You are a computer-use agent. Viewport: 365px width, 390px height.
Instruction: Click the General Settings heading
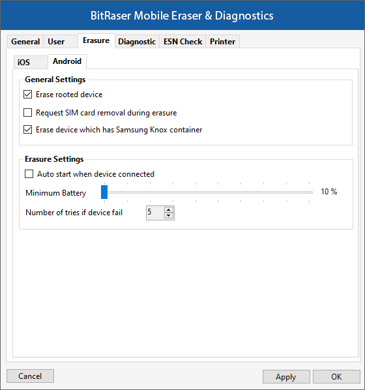(x=55, y=80)
